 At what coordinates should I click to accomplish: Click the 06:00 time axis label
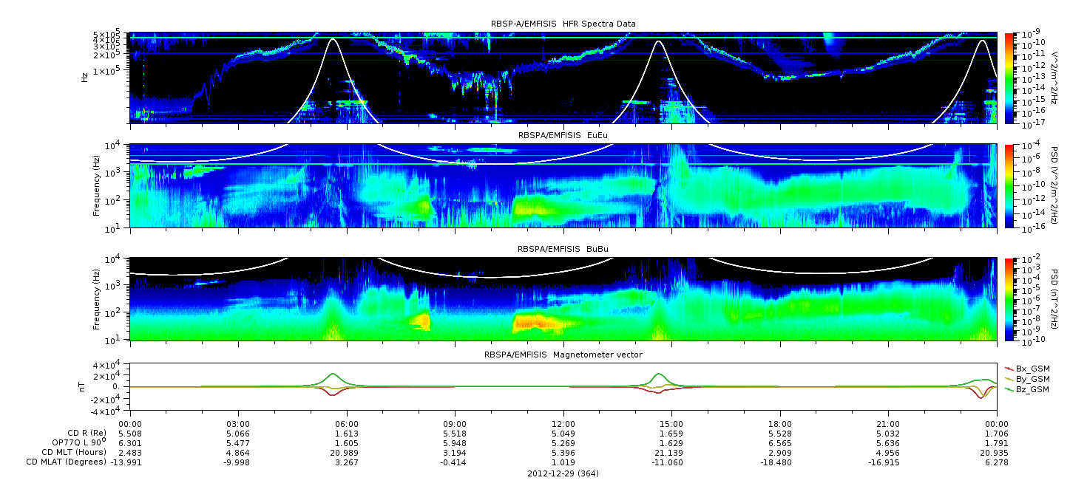pyautogui.click(x=347, y=423)
